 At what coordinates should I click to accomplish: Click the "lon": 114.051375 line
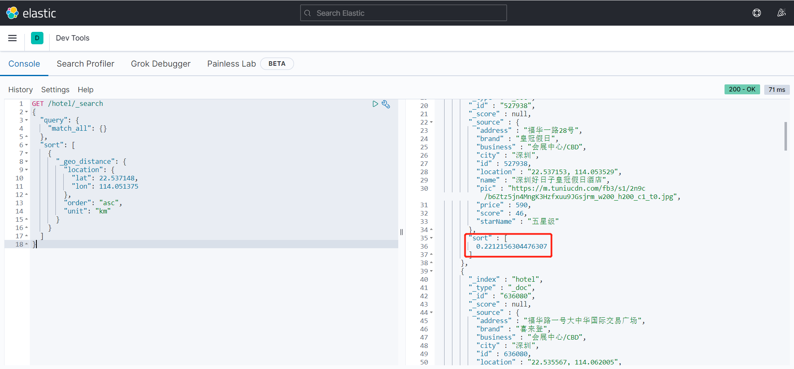pyautogui.click(x=105, y=187)
